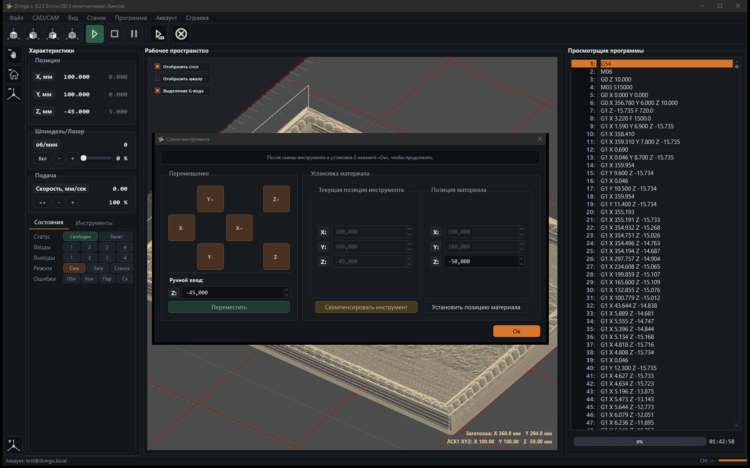Click the spindle power percentage slider

point(96,158)
